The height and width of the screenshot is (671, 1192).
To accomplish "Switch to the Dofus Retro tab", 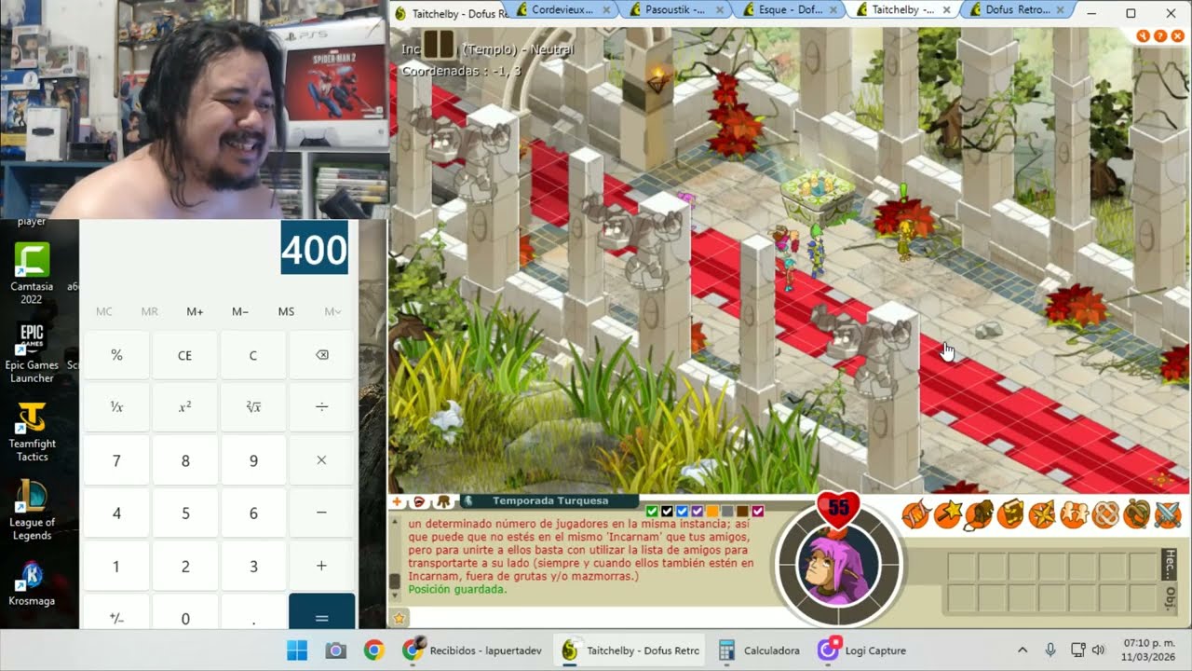I will (x=1017, y=9).
